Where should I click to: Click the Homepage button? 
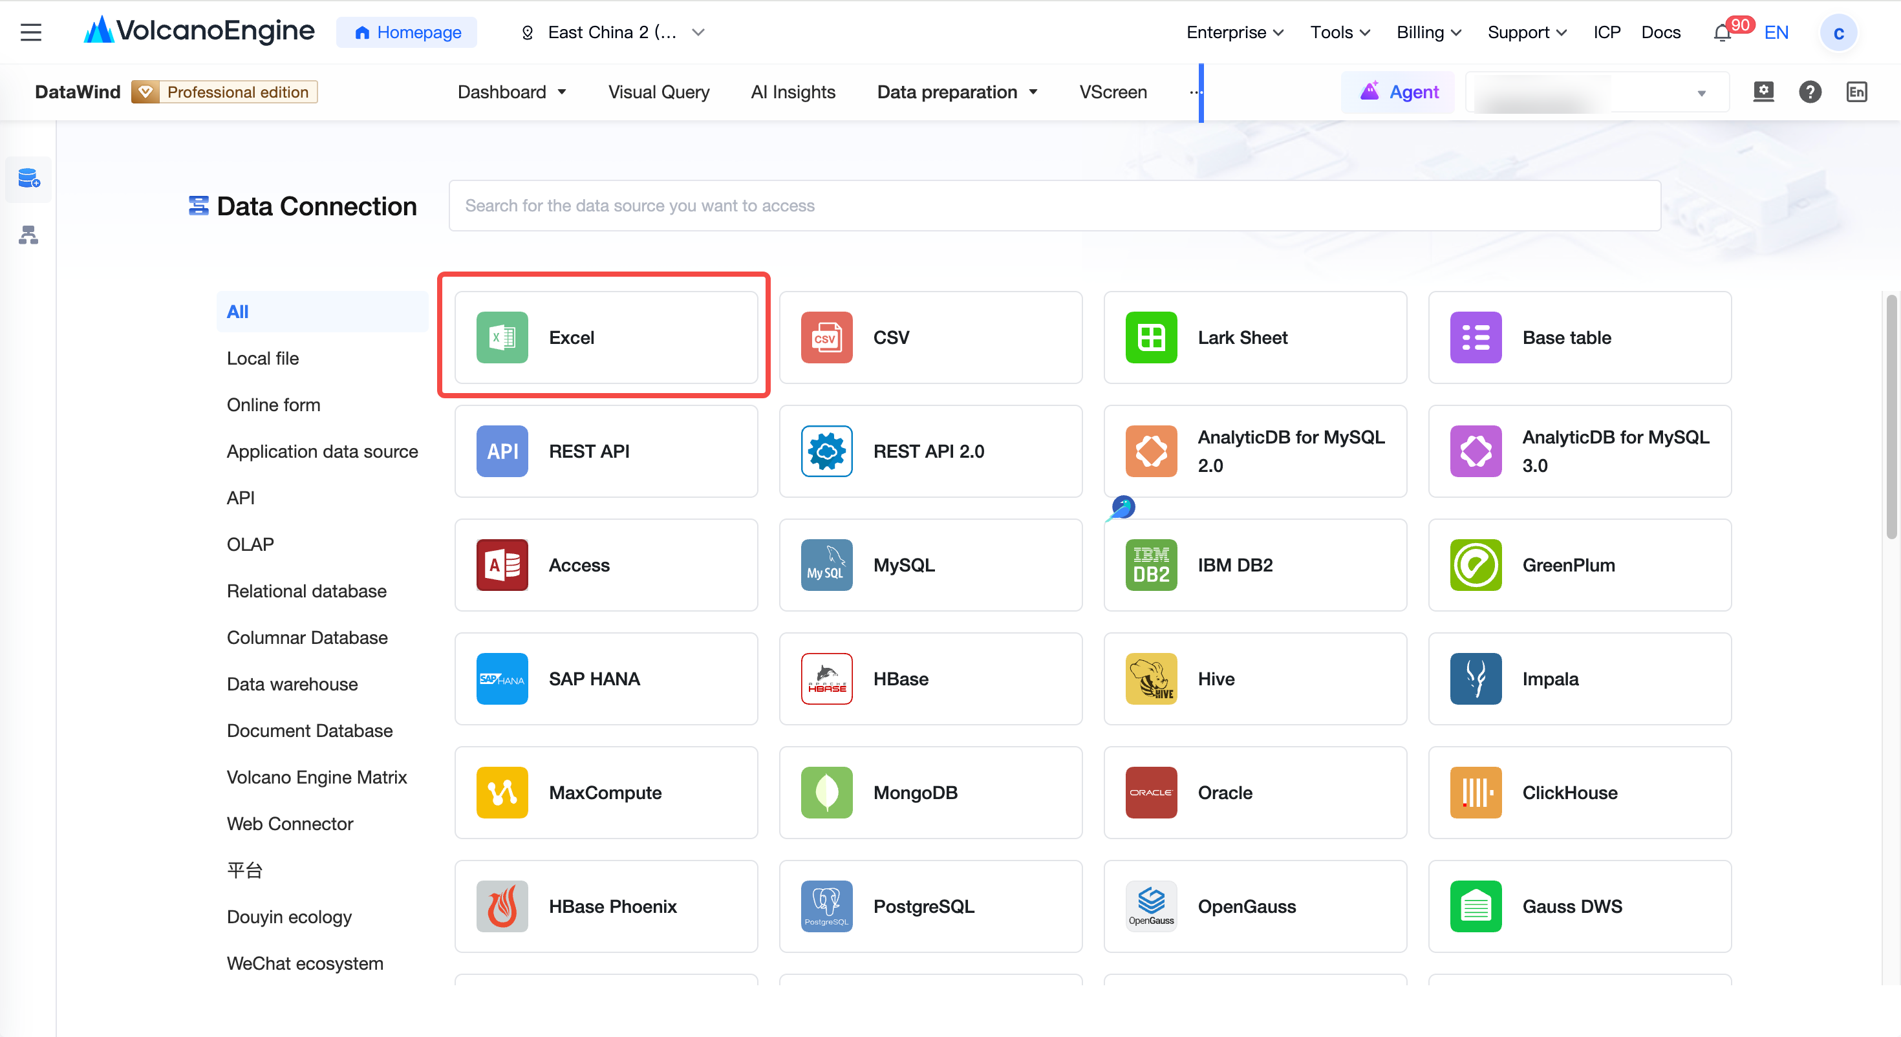coord(407,32)
